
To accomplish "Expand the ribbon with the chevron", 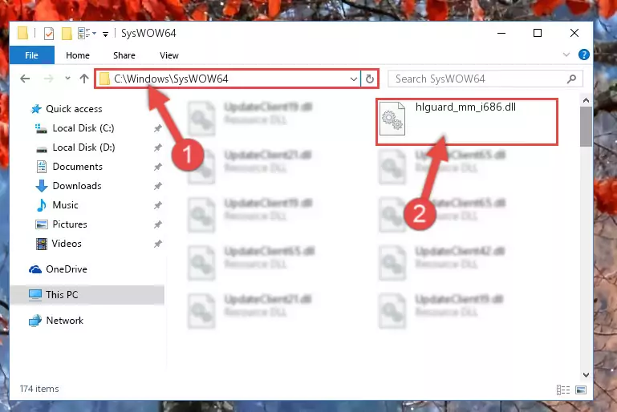I will pyautogui.click(x=566, y=55).
